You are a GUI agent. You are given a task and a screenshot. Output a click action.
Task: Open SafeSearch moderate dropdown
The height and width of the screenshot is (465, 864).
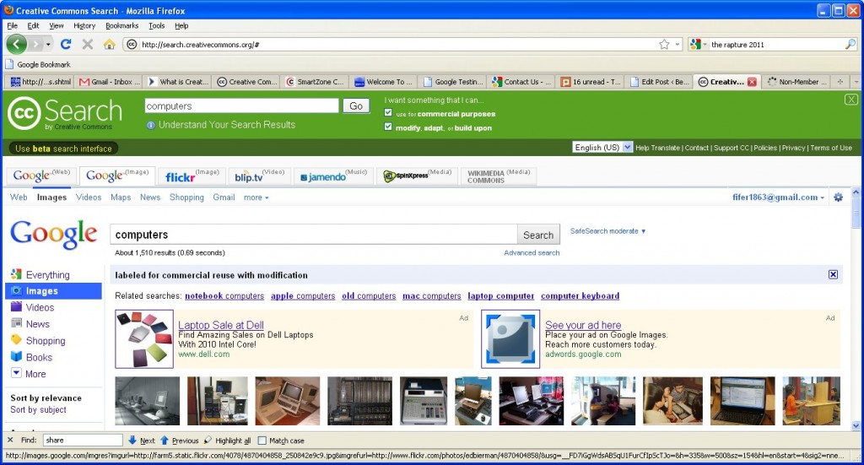(x=607, y=231)
